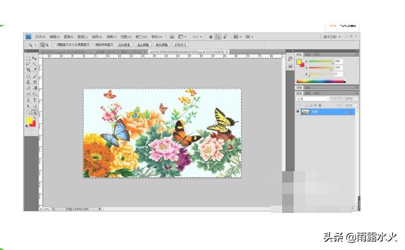Click the 填充屏幕 button
Image resolution: width=405 pixels, height=250 pixels.
[x=161, y=45]
